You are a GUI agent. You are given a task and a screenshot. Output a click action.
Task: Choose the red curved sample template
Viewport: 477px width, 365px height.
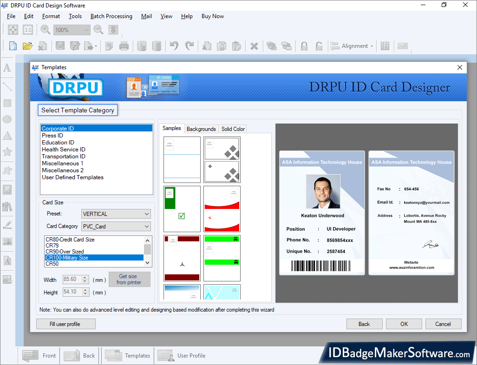pos(222,209)
